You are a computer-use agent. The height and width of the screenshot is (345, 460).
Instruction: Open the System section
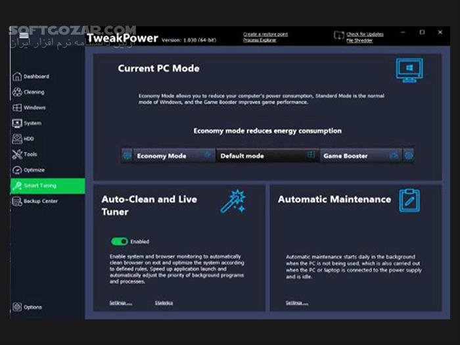[47, 124]
